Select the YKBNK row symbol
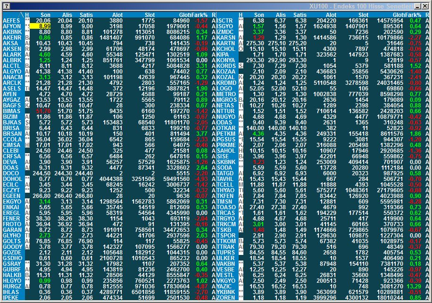This screenshot has width=432, height=303. point(226,292)
